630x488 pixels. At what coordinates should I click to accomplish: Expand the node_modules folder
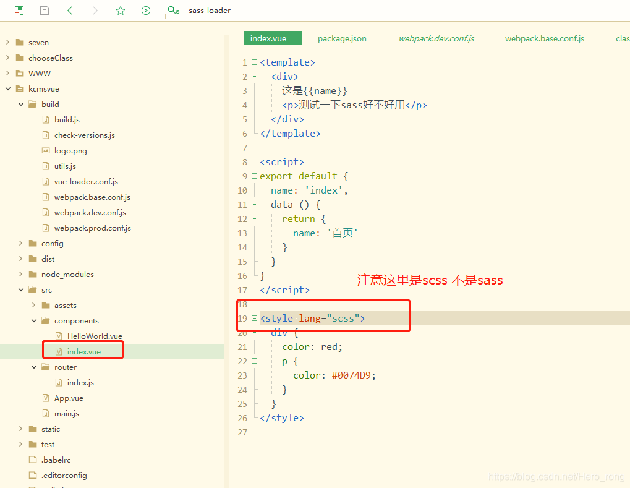coord(21,274)
